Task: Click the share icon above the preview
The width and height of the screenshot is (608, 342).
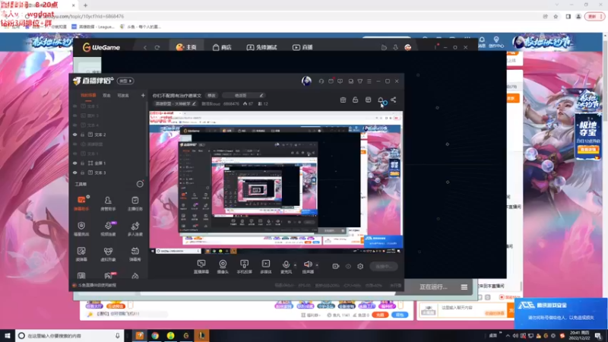Action: click(393, 100)
